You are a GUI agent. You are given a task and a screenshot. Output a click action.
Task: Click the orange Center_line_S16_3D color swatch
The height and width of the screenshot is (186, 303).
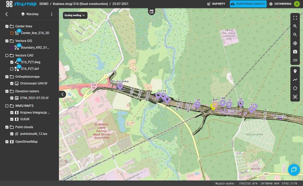click(12, 33)
